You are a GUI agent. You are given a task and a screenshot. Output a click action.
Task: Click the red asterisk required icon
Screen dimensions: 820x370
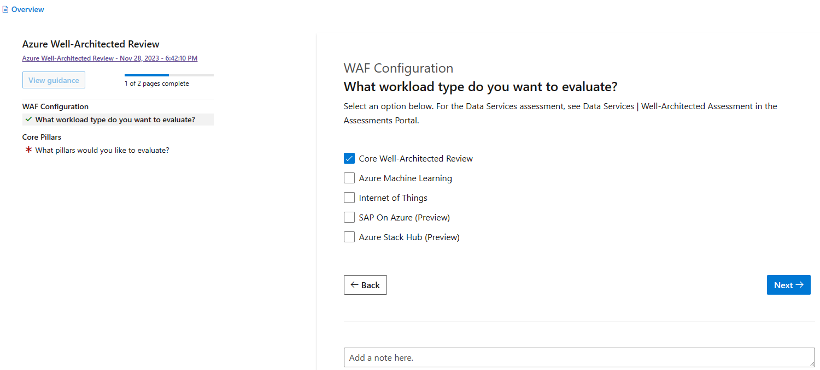pyautogui.click(x=28, y=150)
